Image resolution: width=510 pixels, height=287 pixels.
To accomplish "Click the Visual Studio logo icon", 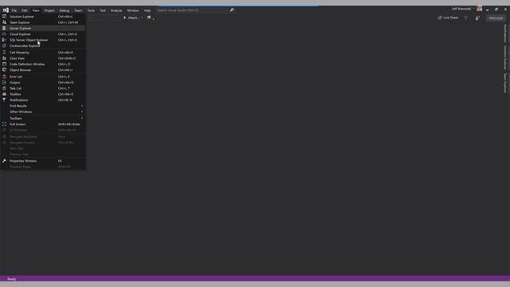I will 6,10.
